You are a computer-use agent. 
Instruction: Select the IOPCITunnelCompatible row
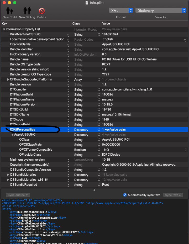click(x=94, y=150)
